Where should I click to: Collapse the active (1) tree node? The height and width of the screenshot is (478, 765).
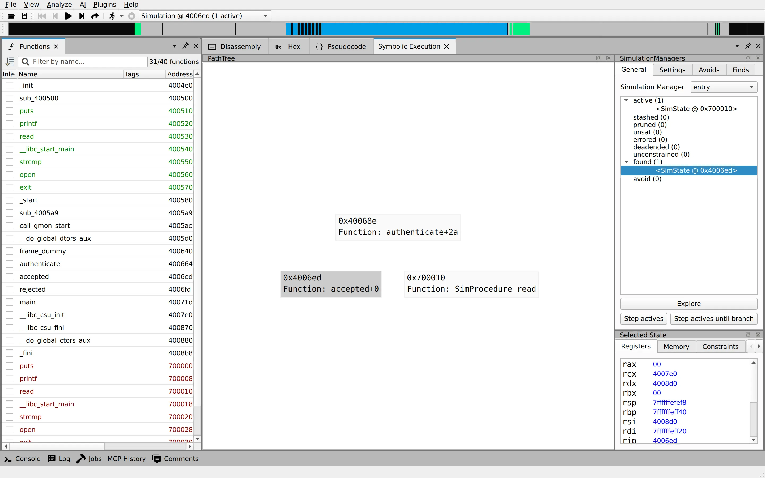(626, 100)
